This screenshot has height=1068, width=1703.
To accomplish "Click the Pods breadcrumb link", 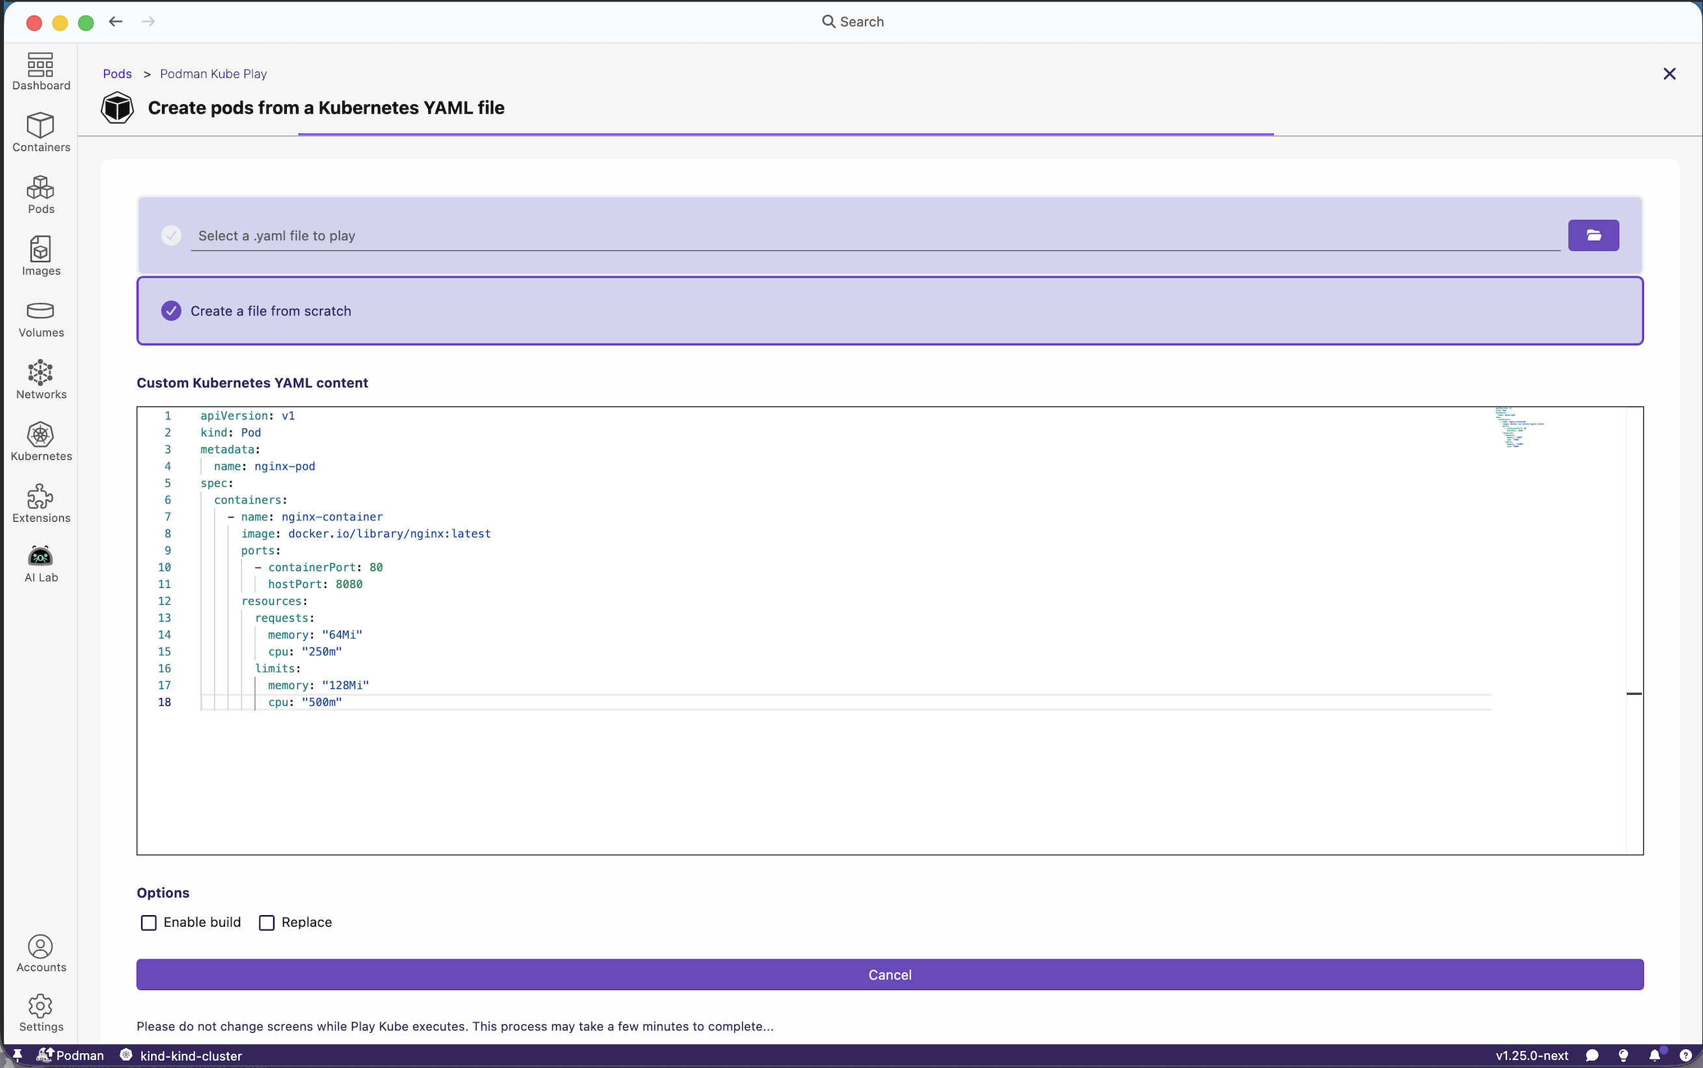I will tap(117, 73).
